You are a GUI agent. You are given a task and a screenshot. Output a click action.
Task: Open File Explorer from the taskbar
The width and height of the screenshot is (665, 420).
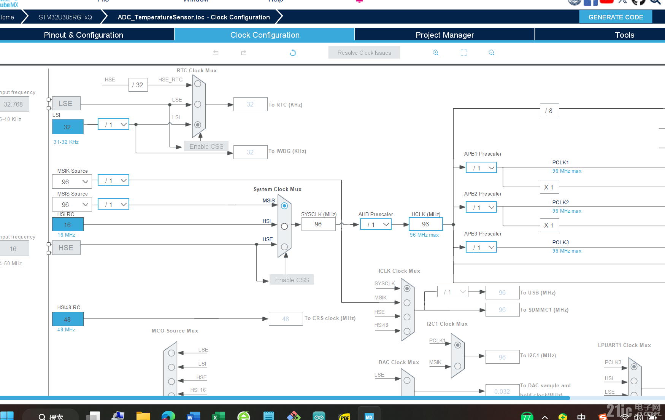[x=143, y=416]
